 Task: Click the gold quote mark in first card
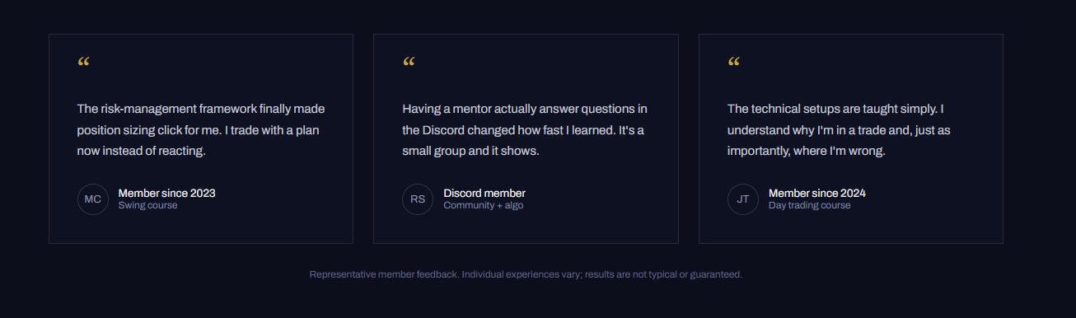tap(83, 63)
